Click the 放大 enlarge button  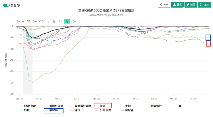204,5
